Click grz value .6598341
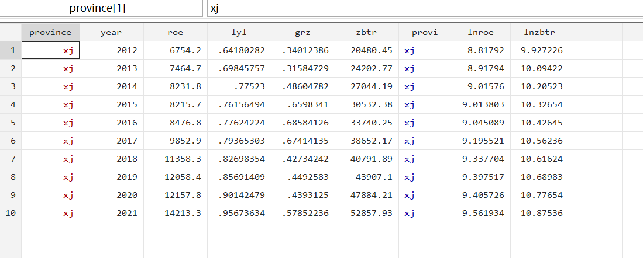This screenshot has width=643, height=258. 303,104
